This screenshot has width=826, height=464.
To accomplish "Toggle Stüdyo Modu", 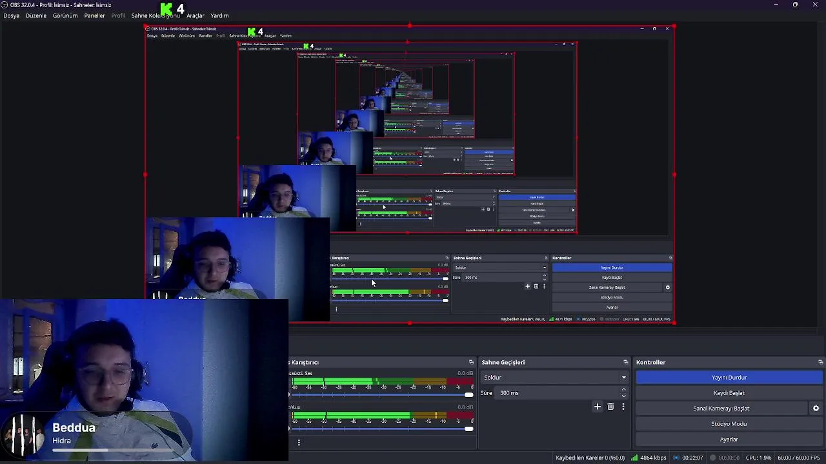I will tap(729, 424).
